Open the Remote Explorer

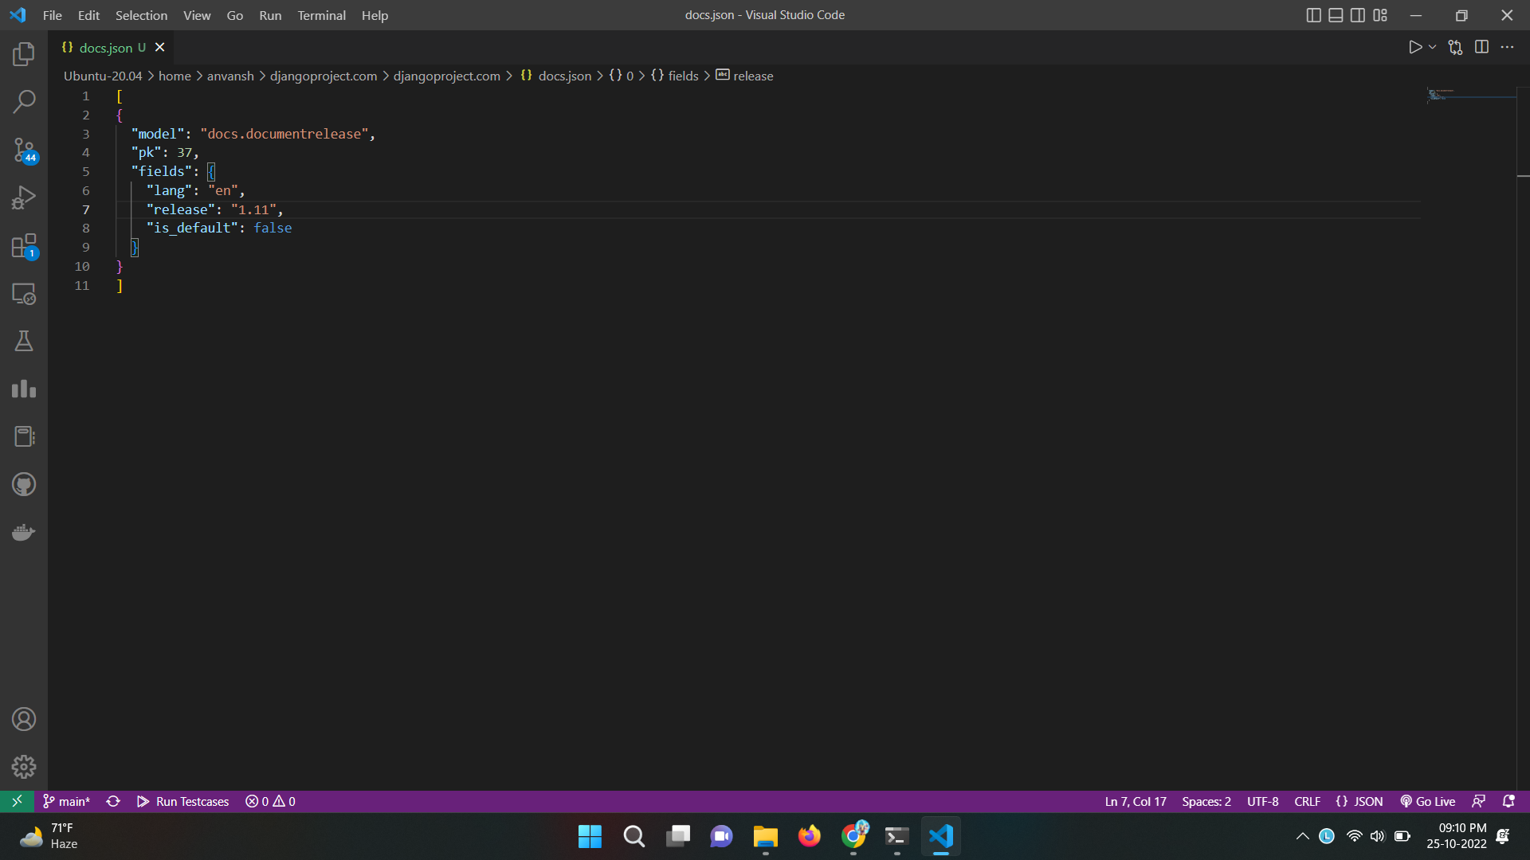(23, 293)
